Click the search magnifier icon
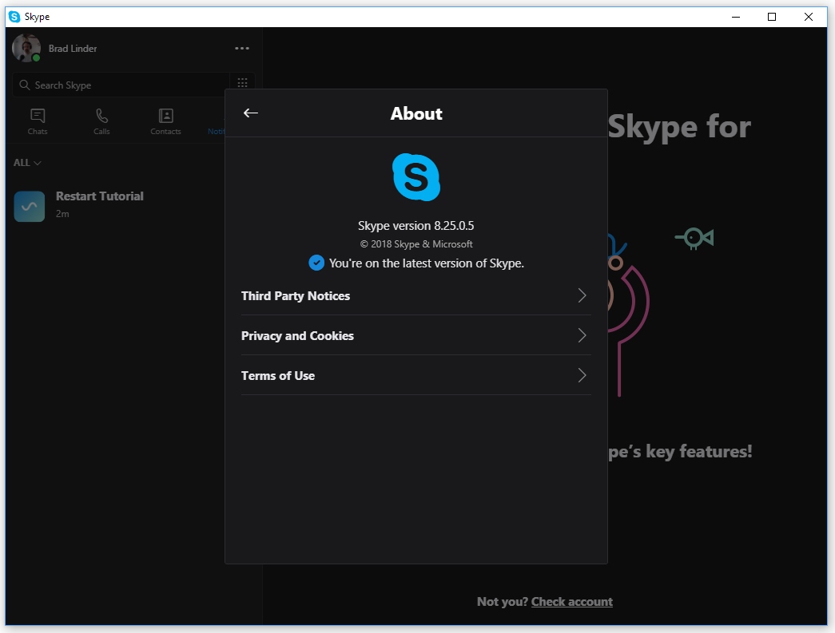 click(24, 85)
